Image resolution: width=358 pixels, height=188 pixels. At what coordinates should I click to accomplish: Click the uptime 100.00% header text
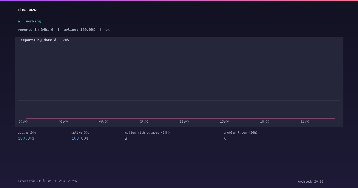coord(79,30)
